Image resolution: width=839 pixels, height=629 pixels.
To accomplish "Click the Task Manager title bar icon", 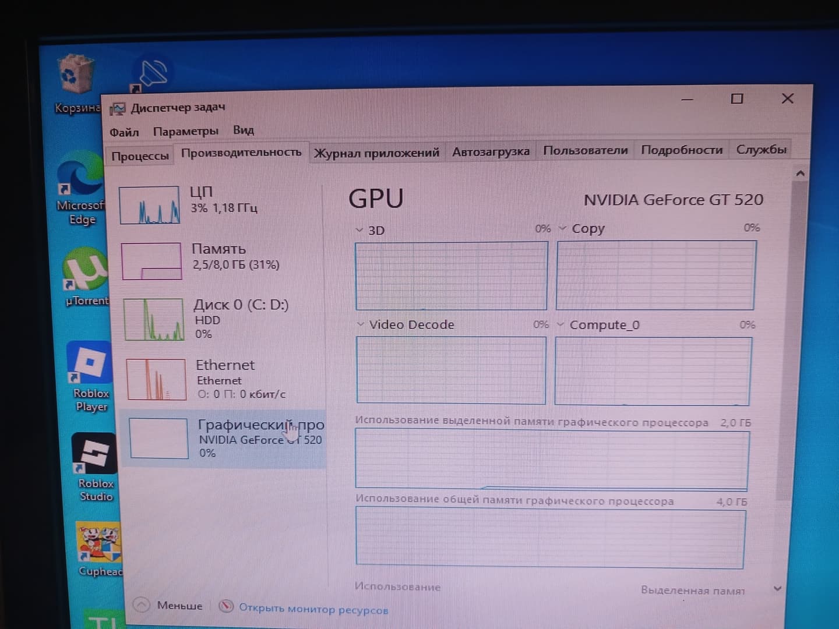I will [x=118, y=108].
